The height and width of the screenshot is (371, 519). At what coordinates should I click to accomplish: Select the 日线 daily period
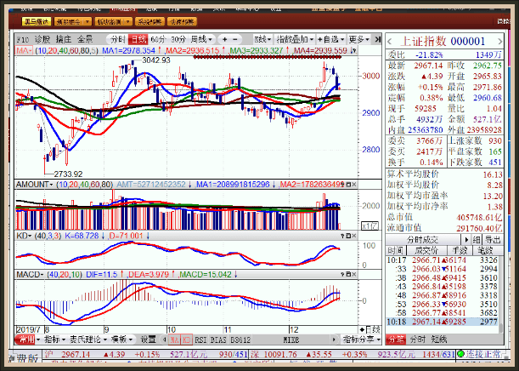(x=138, y=39)
